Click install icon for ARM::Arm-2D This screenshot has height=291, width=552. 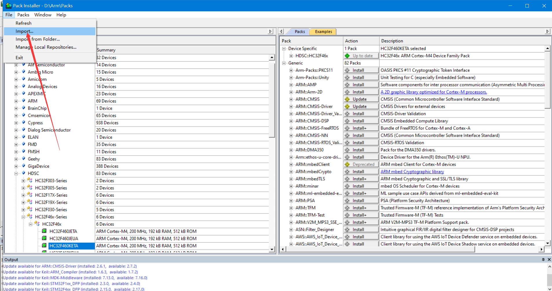pyautogui.click(x=347, y=92)
